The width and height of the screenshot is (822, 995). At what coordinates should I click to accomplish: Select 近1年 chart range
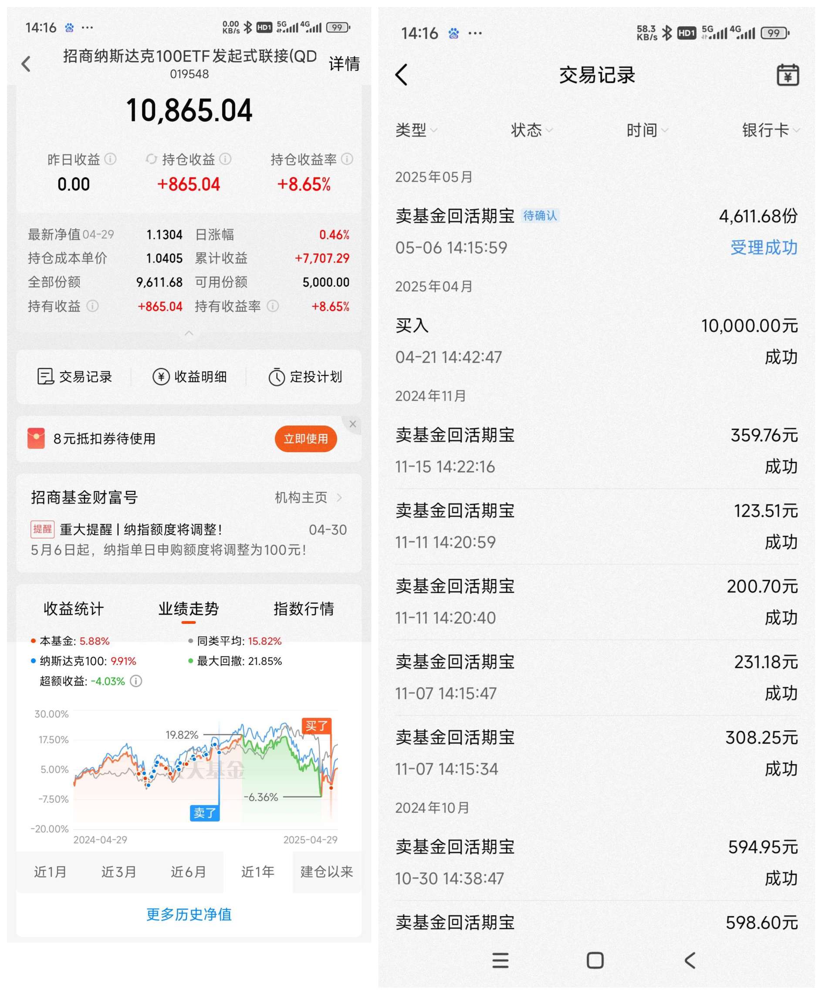tap(257, 872)
